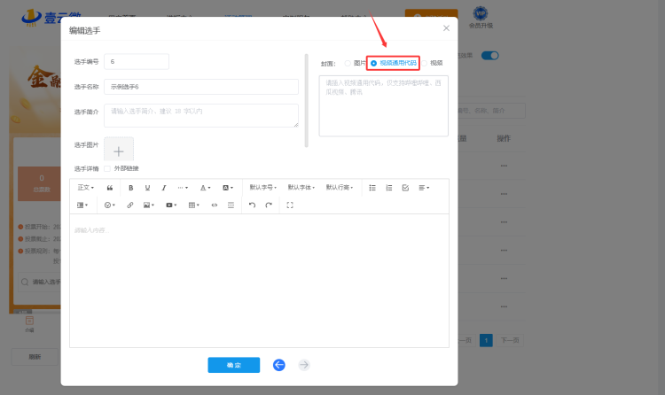Open the 正文 paragraph style dropdown
The image size is (665, 395).
point(87,188)
